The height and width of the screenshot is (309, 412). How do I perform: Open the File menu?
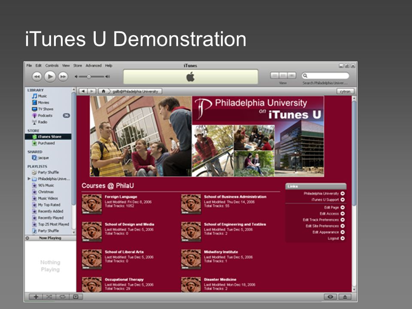pos(29,65)
